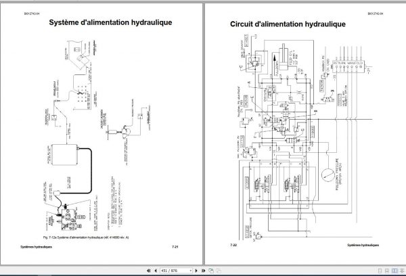Open the page number dropdown arrow
Image resolution: width=406 pixels, height=276 pixels.
191,271
